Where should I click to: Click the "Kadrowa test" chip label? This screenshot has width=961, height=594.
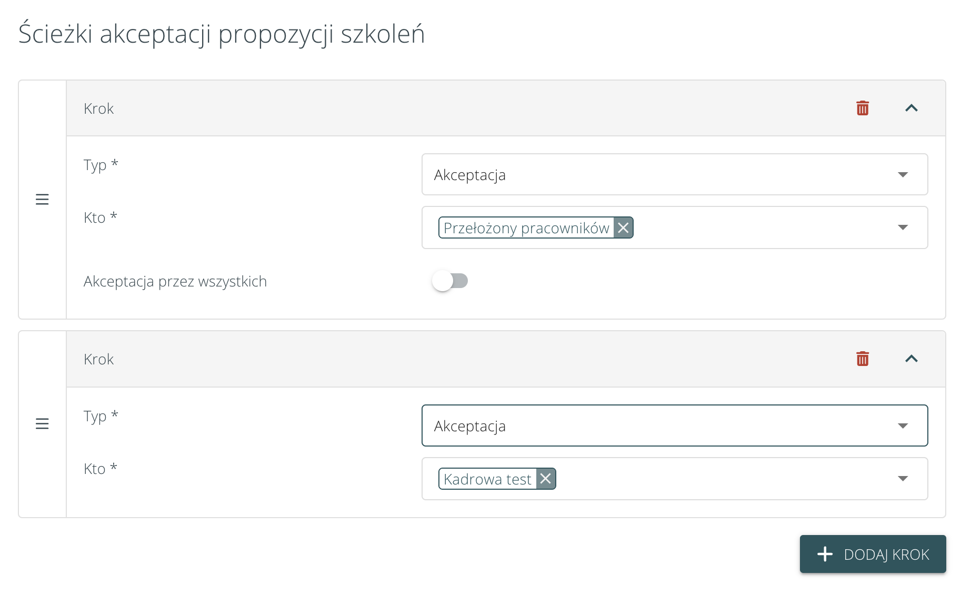(x=487, y=479)
